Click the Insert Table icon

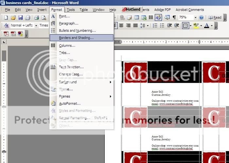(137, 18)
